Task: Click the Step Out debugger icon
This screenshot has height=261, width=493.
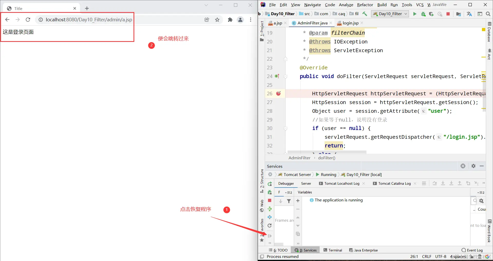Action: [460, 183]
